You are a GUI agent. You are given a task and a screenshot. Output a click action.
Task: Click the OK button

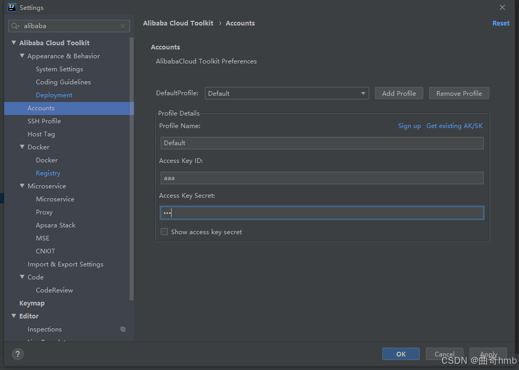pyautogui.click(x=401, y=354)
